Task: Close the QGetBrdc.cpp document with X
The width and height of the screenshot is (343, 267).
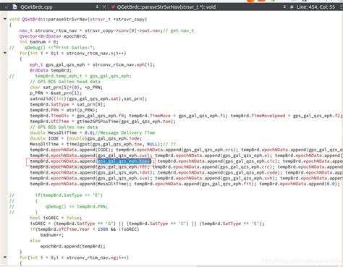Action: tap(104, 7)
